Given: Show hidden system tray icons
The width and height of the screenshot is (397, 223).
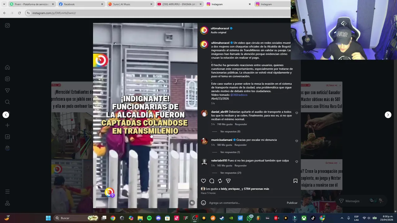Looking at the screenshot, I should point(342,218).
